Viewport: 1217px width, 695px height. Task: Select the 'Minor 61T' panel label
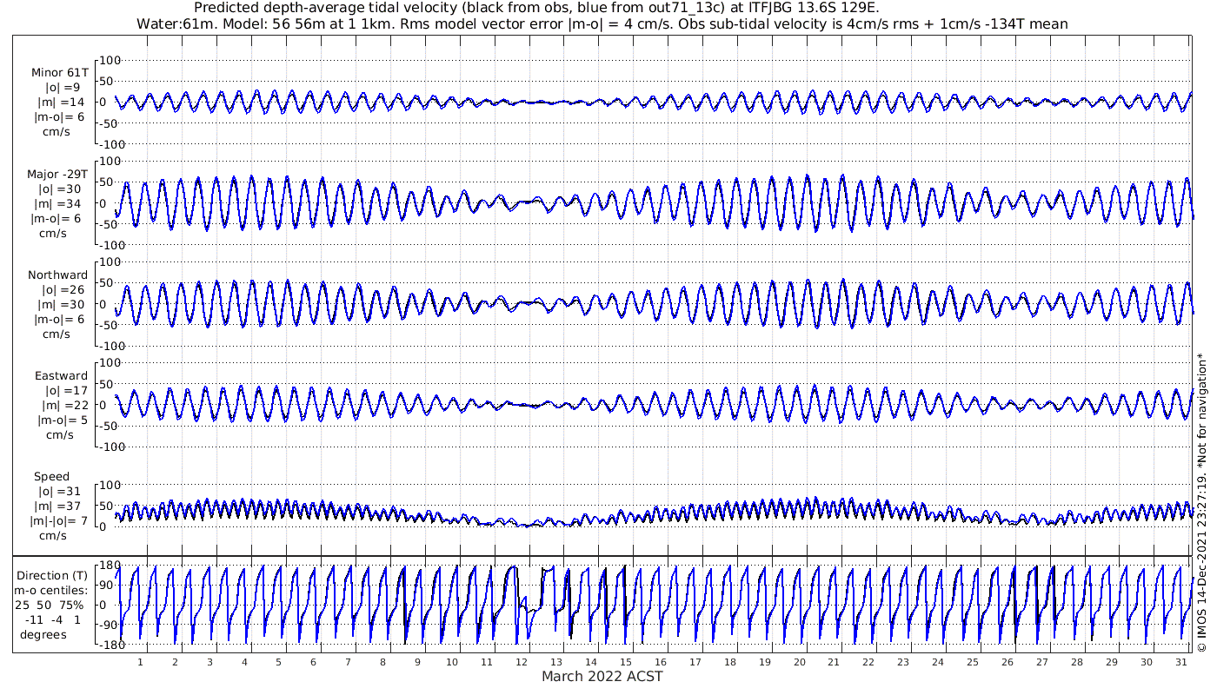pyautogui.click(x=60, y=74)
